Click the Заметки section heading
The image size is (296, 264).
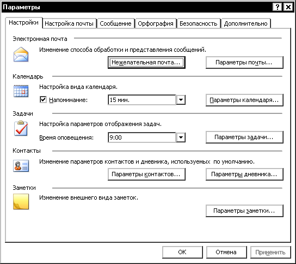(x=24, y=188)
